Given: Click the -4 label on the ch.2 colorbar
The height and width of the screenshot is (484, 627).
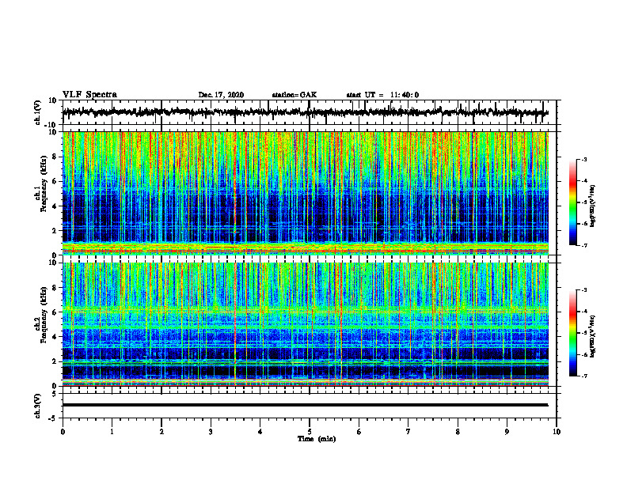Looking at the screenshot, I should (x=583, y=312).
